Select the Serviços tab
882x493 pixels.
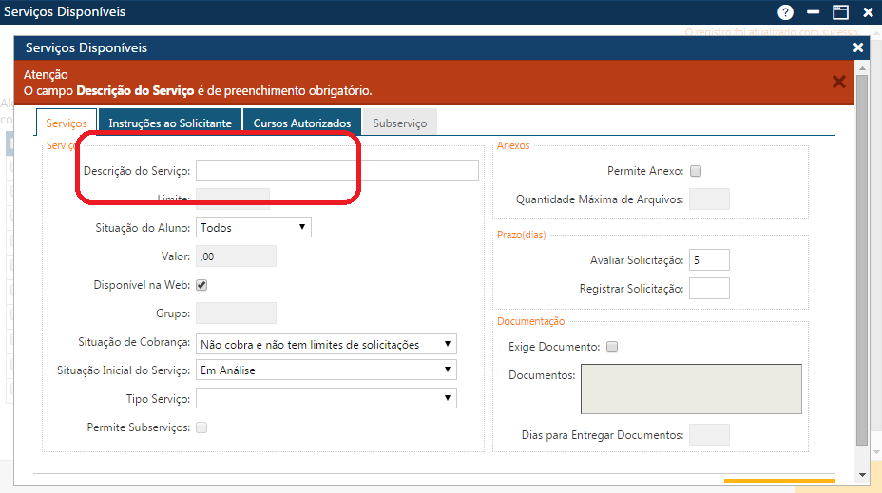click(67, 123)
